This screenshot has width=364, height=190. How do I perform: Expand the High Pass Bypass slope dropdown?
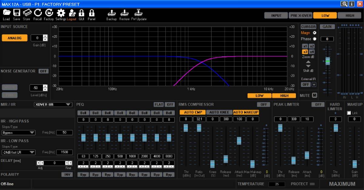click(19, 133)
